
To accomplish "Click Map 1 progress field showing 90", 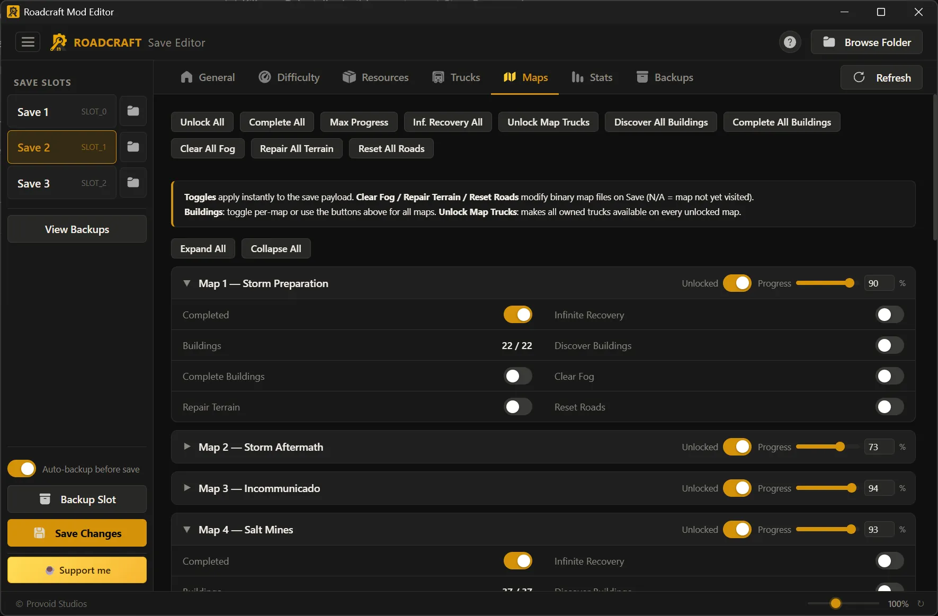I will tap(879, 283).
